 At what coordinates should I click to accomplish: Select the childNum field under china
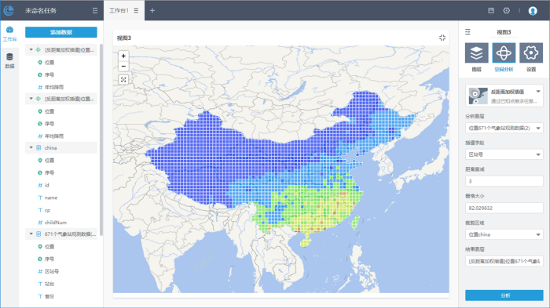tap(56, 223)
